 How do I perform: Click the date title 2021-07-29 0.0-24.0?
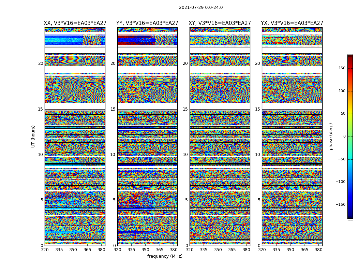point(201,8)
